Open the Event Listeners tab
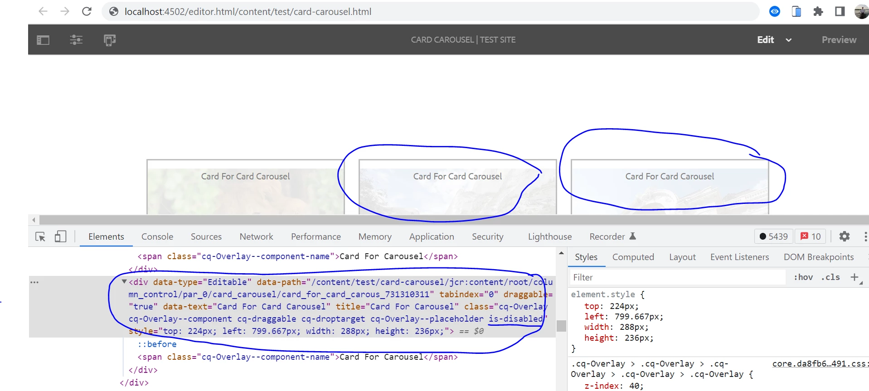Viewport: 869px width, 391px height. coord(740,257)
